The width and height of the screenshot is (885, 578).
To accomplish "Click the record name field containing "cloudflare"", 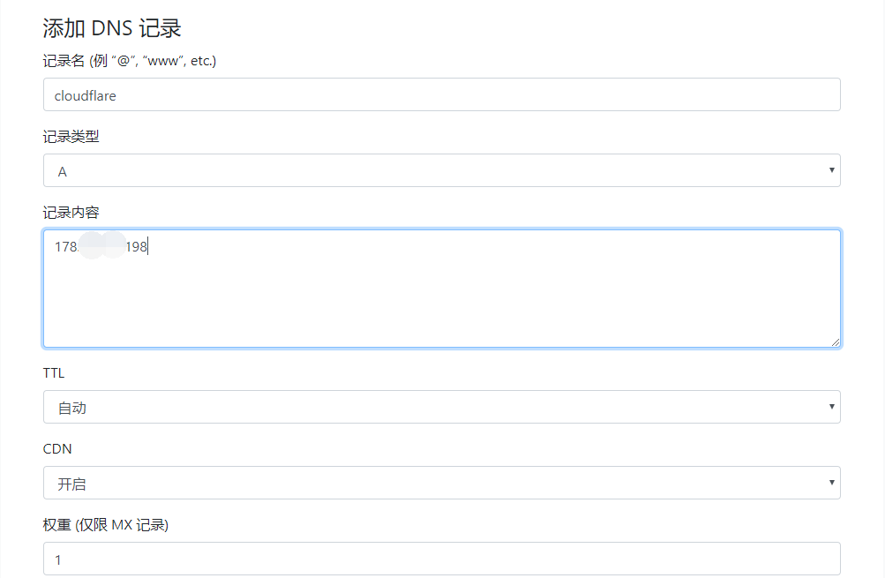I will click(442, 94).
